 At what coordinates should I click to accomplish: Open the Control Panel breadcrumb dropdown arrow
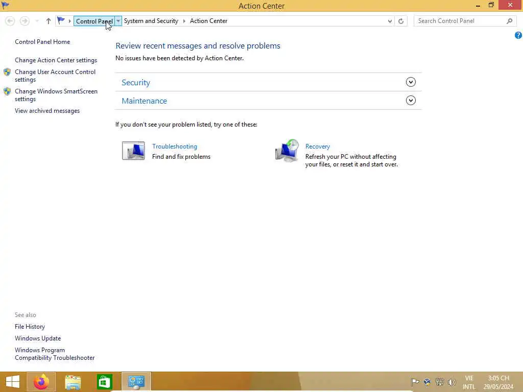118,21
